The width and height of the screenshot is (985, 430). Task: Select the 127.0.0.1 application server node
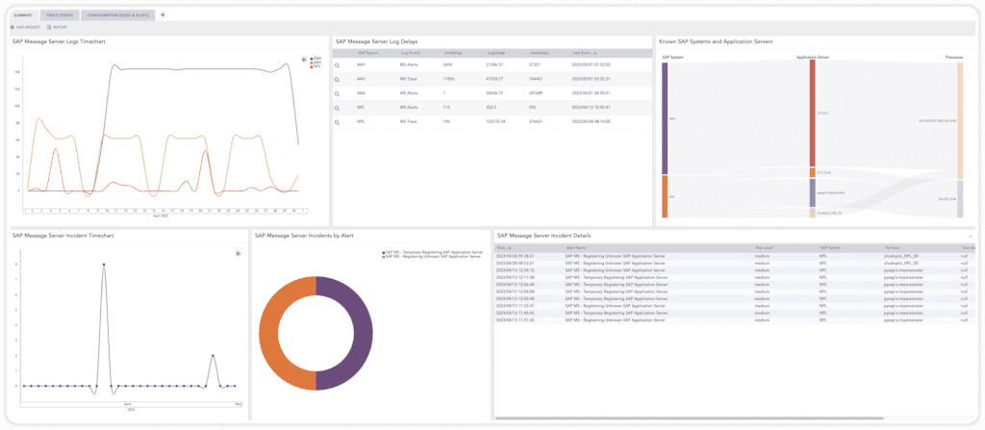click(x=812, y=114)
